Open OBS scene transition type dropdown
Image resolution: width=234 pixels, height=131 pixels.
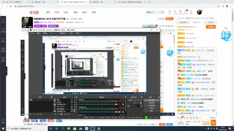point(135,100)
